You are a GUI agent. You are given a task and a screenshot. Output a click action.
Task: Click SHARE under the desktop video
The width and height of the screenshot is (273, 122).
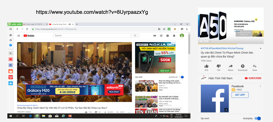click(108, 112)
